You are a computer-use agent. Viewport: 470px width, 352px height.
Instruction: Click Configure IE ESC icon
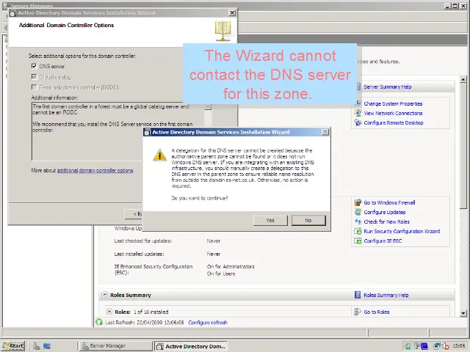358,241
